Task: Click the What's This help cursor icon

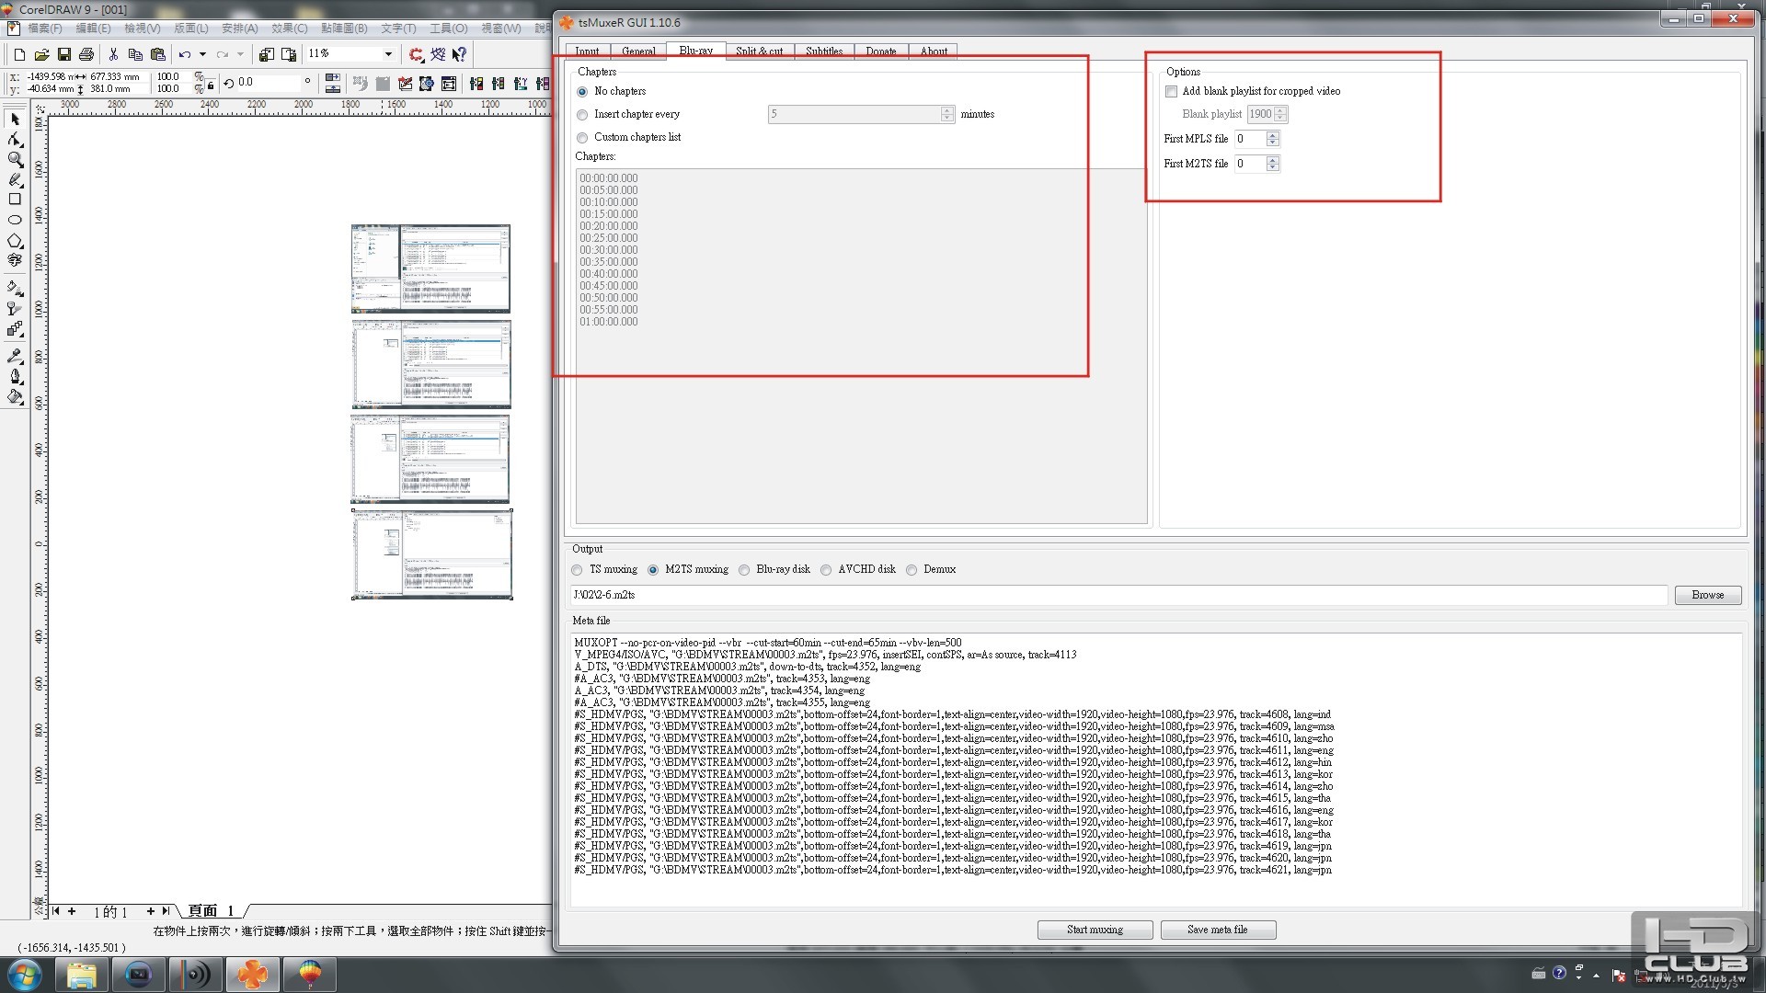Action: tap(459, 54)
